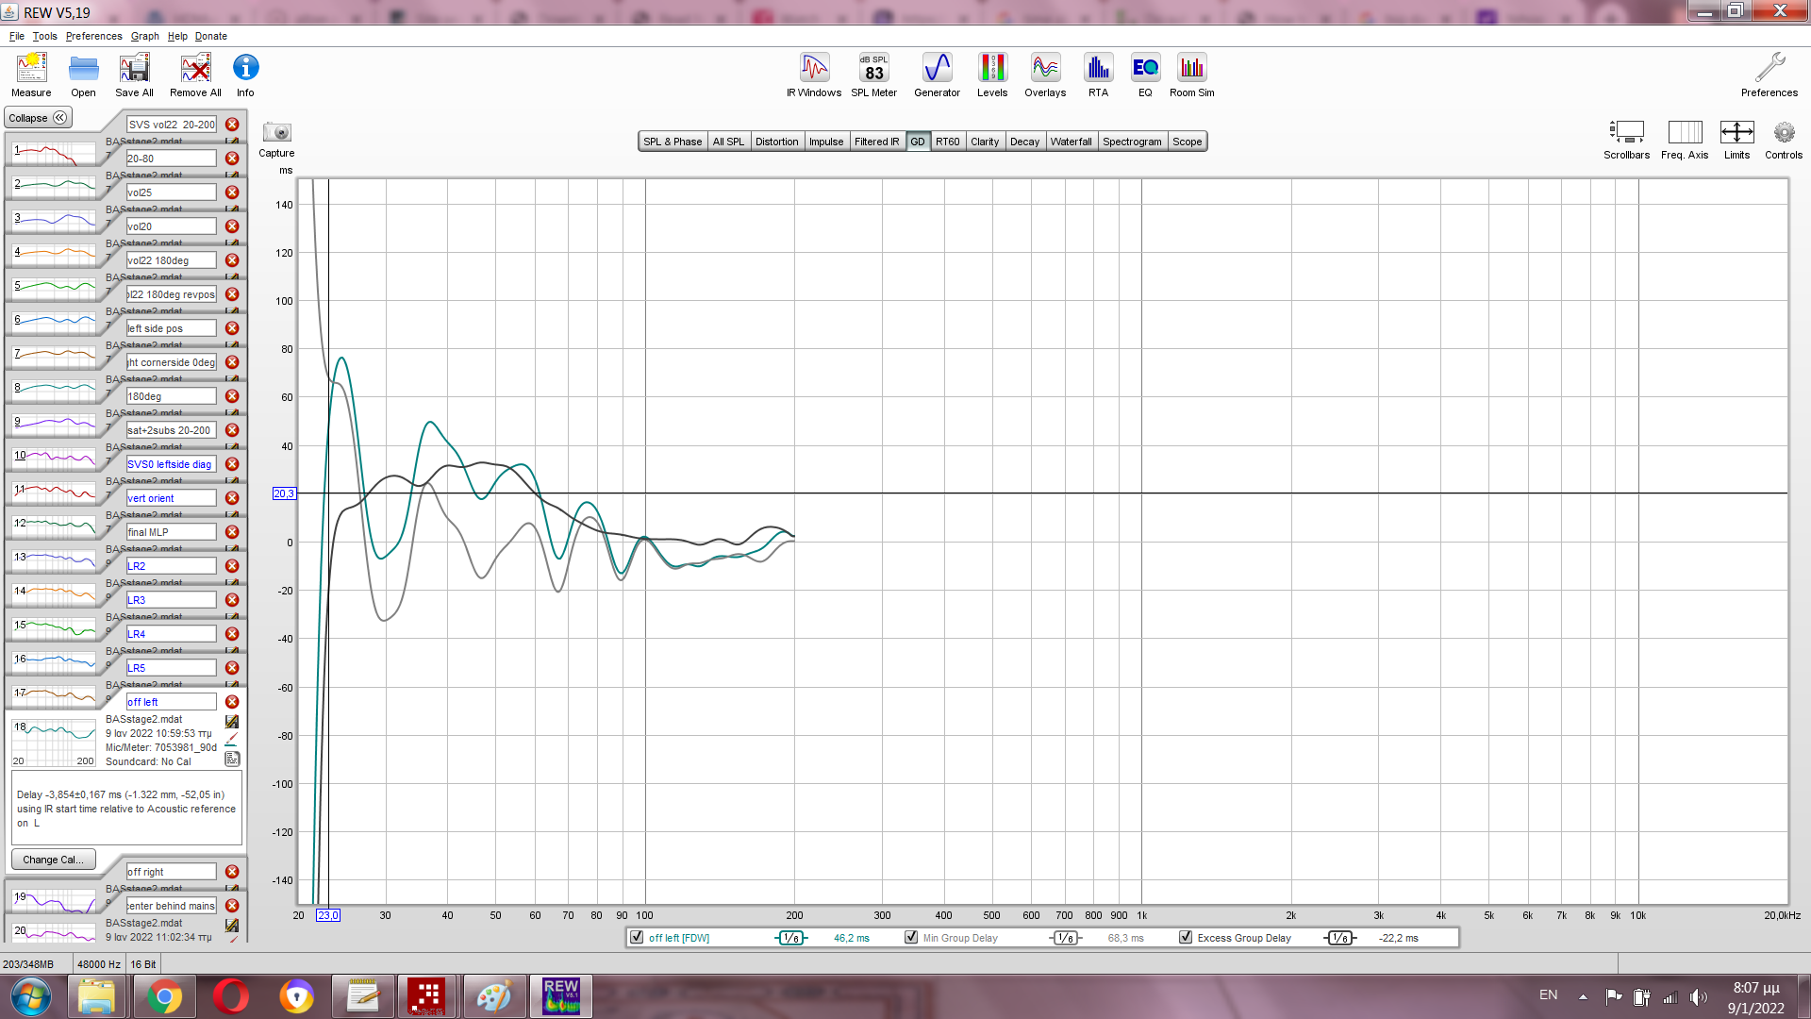
Task: Select the 'final MLP' measurement thumbnail
Action: pyautogui.click(x=55, y=526)
